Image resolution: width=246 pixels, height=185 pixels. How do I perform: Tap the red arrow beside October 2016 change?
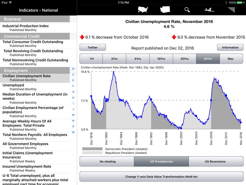82,37
